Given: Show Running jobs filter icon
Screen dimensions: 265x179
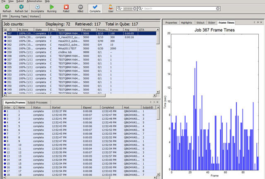Looking at the screenshot, I should click(x=52, y=8).
